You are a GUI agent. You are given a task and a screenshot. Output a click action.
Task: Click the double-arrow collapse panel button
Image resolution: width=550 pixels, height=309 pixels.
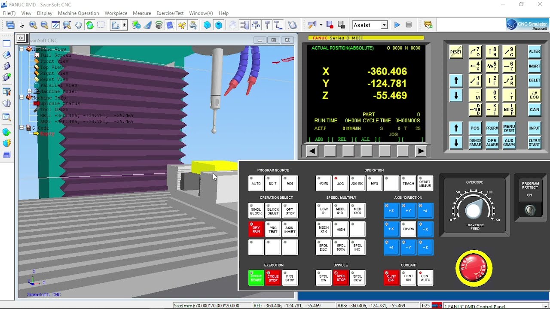pyautogui.click(x=21, y=38)
